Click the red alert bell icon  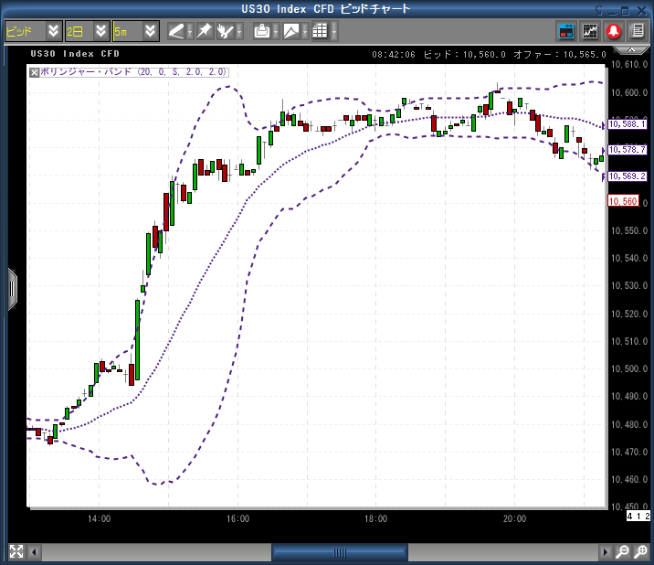coord(613,30)
